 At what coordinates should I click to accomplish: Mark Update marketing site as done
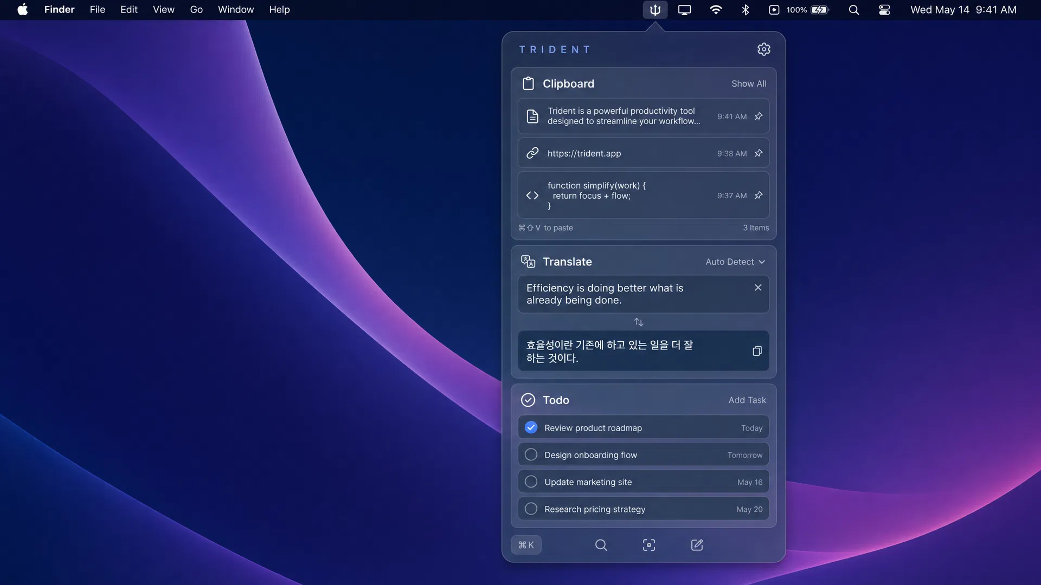pyautogui.click(x=531, y=482)
